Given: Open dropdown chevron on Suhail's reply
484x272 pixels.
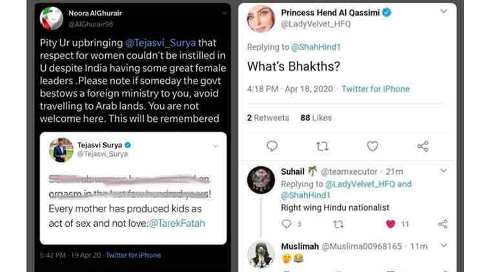Looking at the screenshot, I should pyautogui.click(x=443, y=171).
